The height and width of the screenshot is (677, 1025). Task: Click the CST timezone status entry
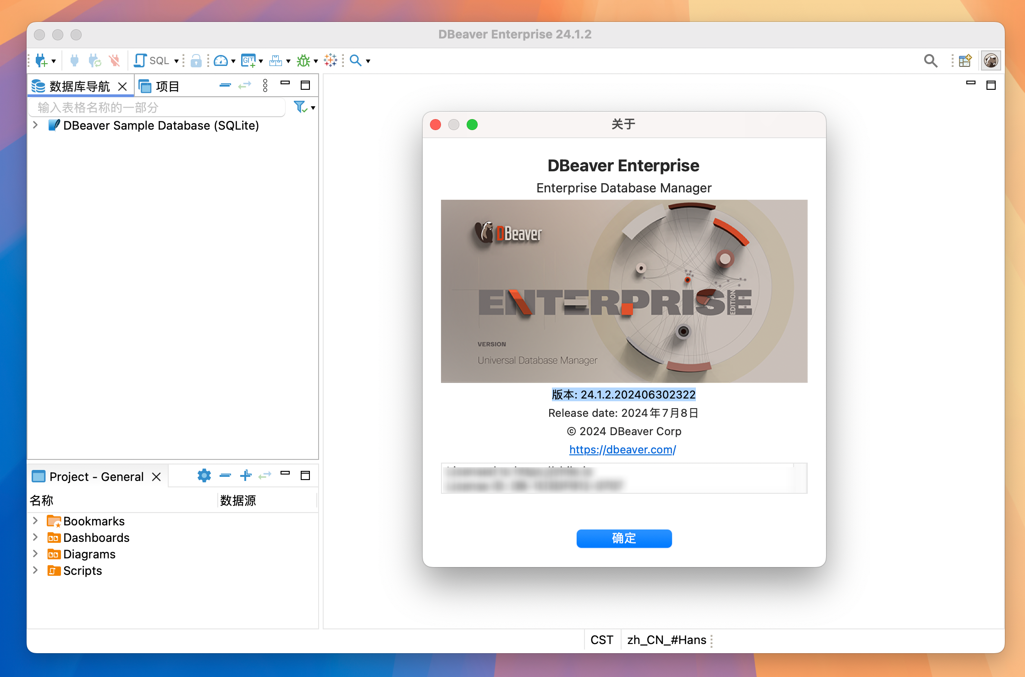point(602,640)
